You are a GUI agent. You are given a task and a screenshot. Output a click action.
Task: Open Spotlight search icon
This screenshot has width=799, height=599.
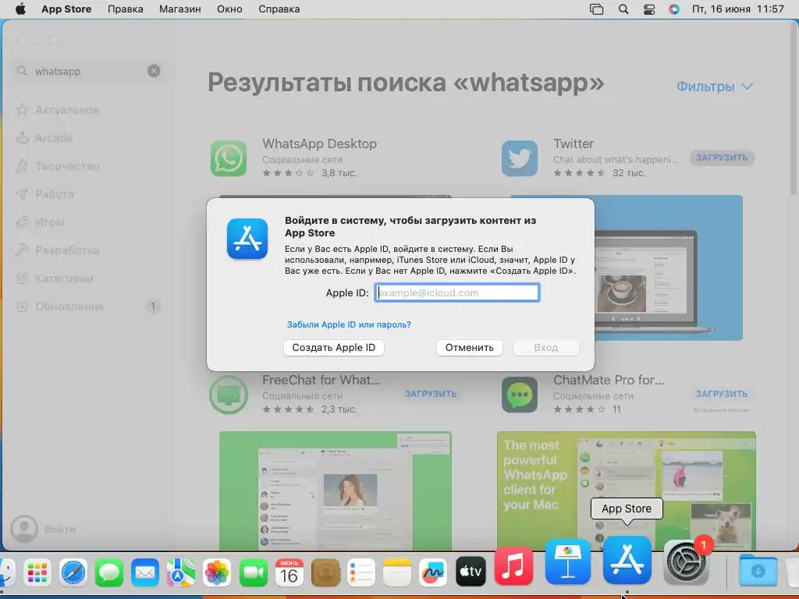623,9
